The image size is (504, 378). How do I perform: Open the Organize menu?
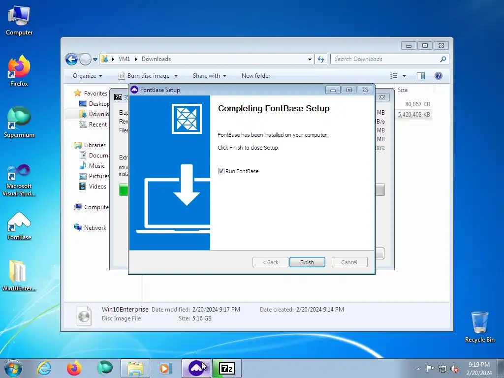(88, 76)
